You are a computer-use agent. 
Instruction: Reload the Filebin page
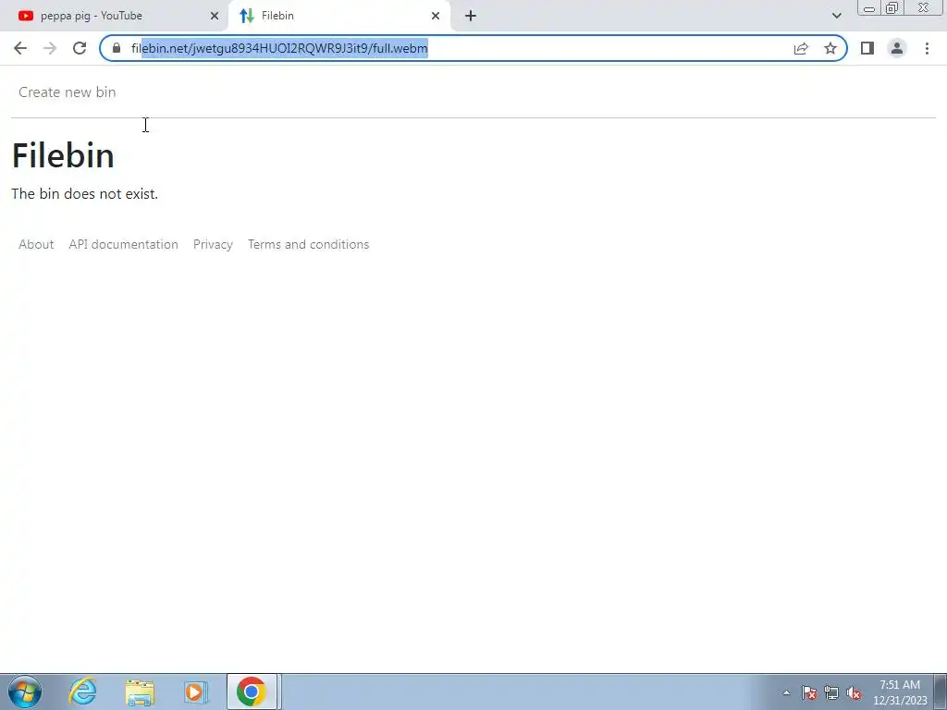point(80,48)
